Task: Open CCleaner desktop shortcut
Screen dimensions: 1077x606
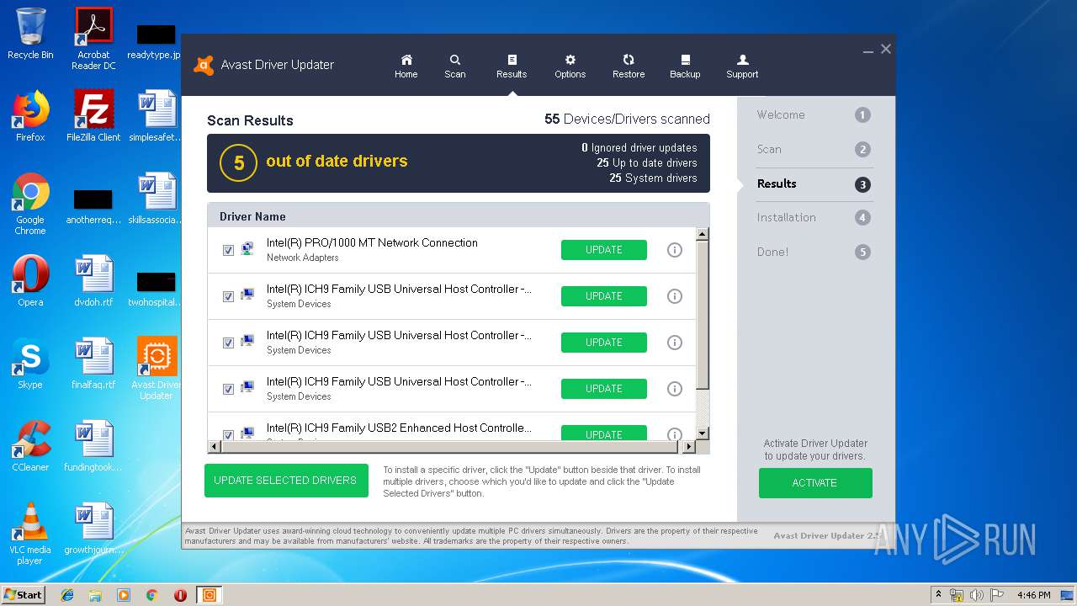Action: pos(30,446)
